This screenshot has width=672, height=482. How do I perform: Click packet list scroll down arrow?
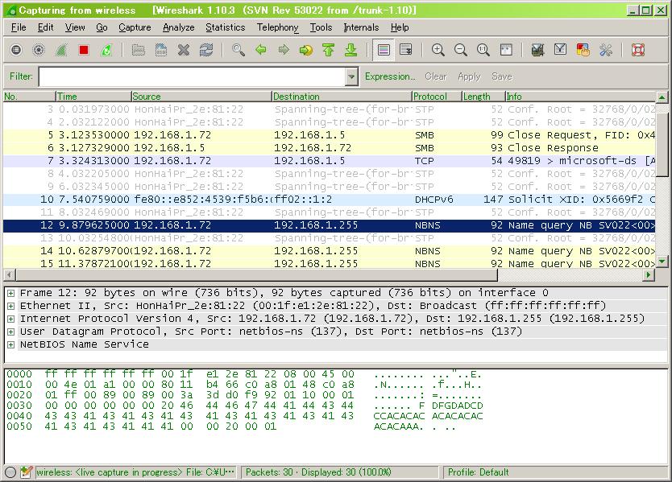coord(662,262)
